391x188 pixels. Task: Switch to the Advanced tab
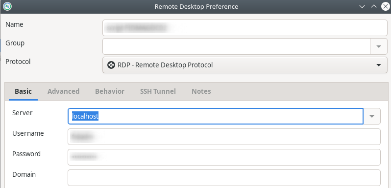point(64,91)
